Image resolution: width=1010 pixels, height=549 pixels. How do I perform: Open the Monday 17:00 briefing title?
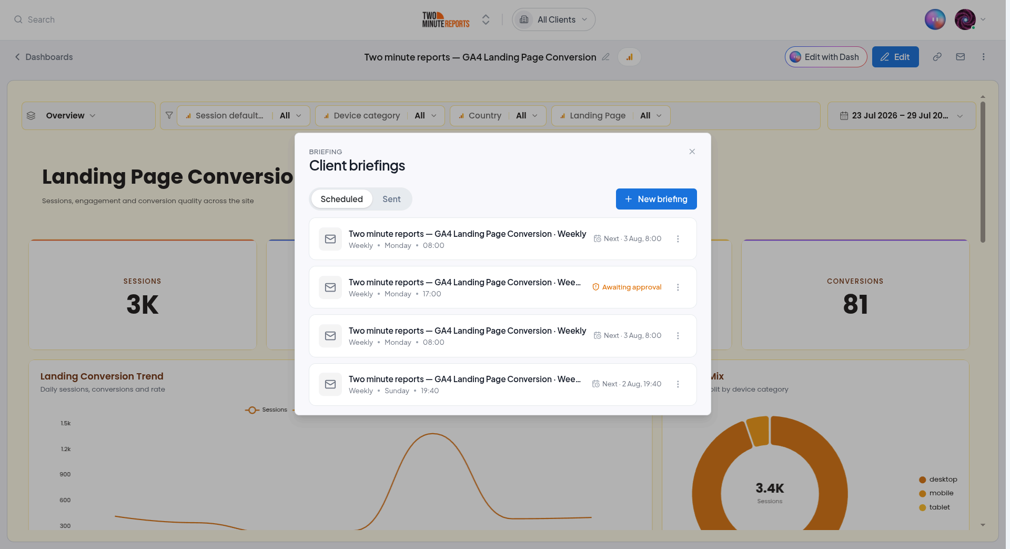click(464, 283)
